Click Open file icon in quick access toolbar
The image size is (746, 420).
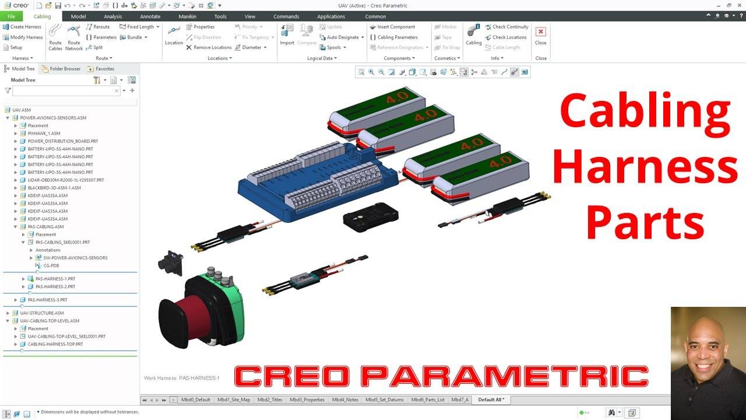click(48, 5)
